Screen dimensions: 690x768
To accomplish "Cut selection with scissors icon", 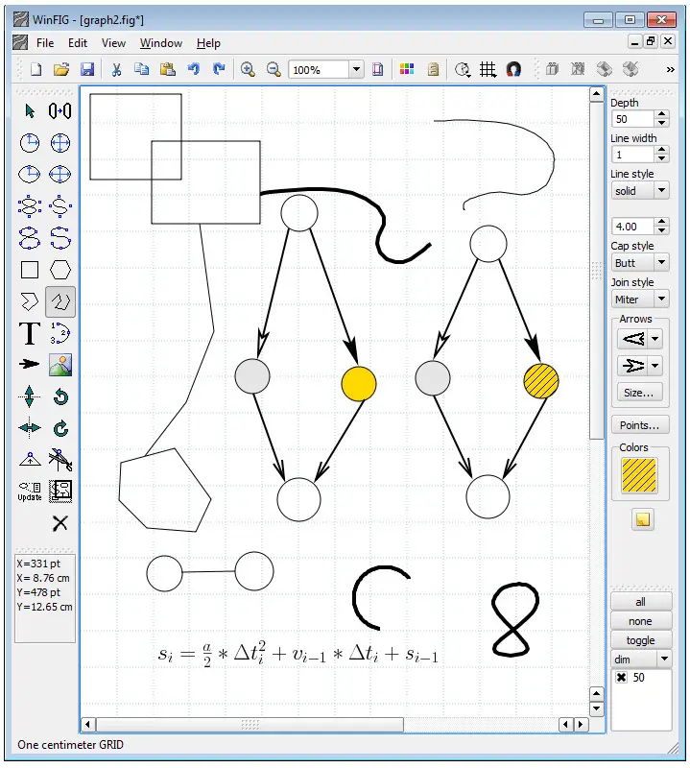I will pyautogui.click(x=116, y=69).
